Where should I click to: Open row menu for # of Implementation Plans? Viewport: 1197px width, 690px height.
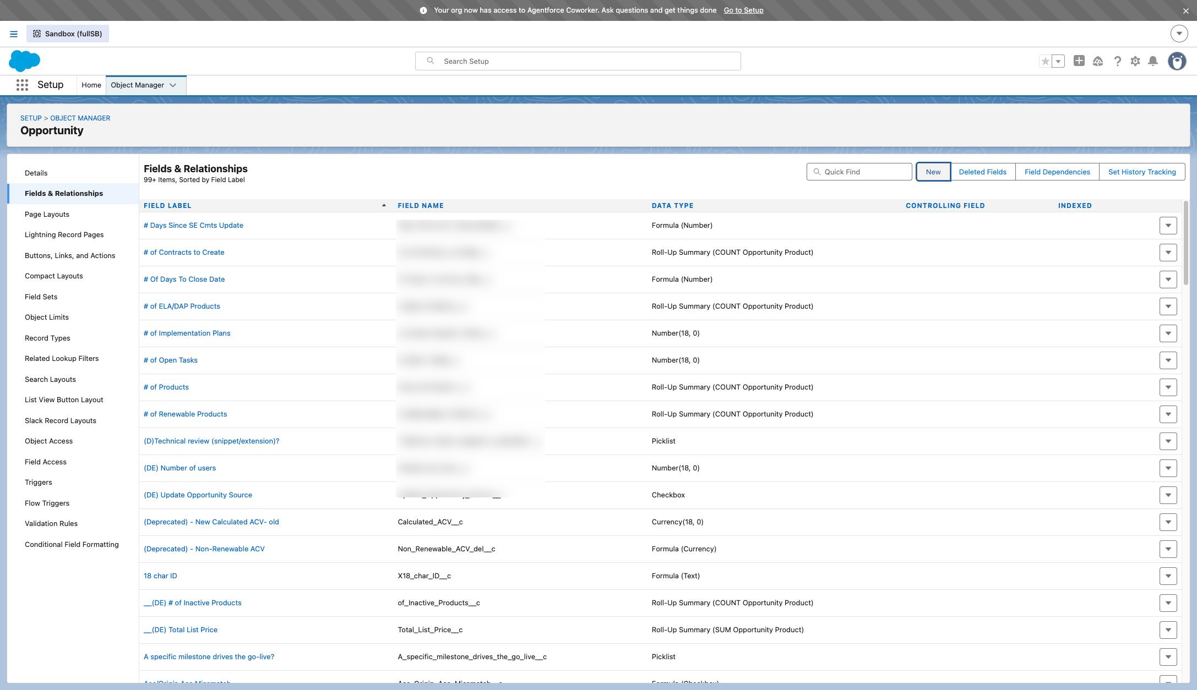coord(1168,333)
